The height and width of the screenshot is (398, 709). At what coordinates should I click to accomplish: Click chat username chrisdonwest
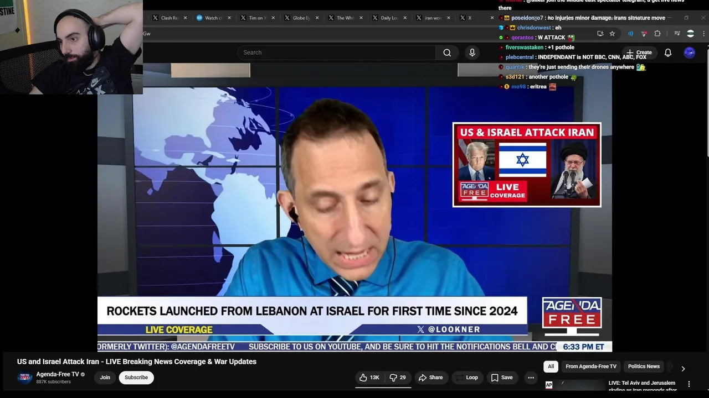[534, 28]
